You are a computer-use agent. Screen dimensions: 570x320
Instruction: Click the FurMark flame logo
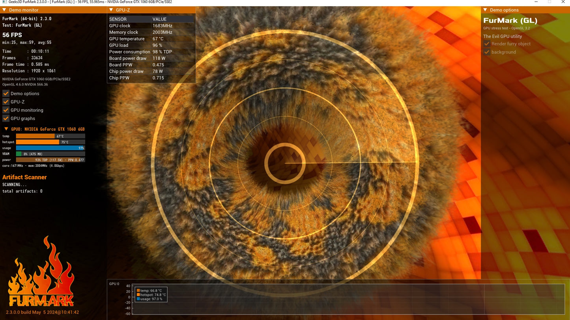[41, 272]
